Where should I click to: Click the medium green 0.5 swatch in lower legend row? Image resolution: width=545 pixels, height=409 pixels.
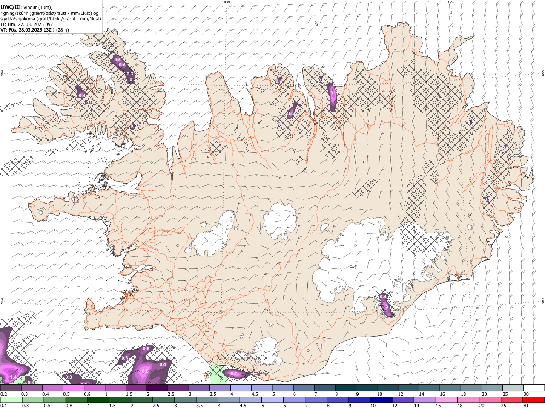coord(54,400)
